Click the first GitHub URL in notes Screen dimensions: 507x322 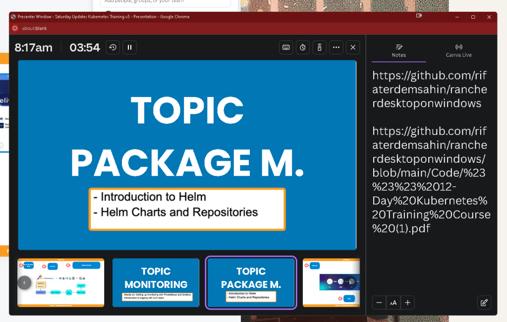pos(429,90)
